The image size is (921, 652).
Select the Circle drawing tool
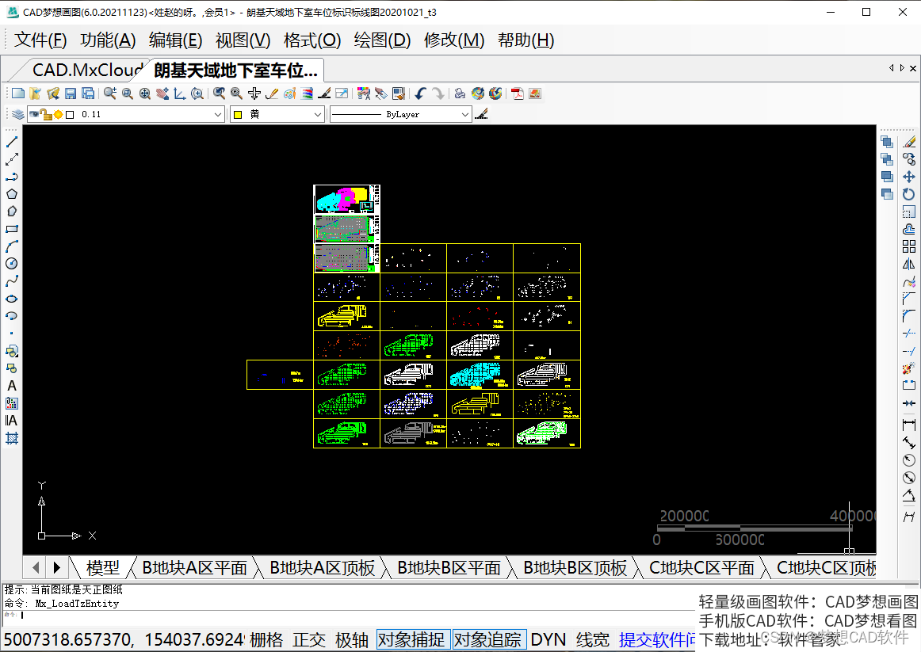[x=12, y=264]
